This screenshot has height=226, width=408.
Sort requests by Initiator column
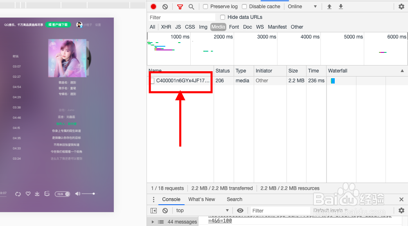point(270,71)
